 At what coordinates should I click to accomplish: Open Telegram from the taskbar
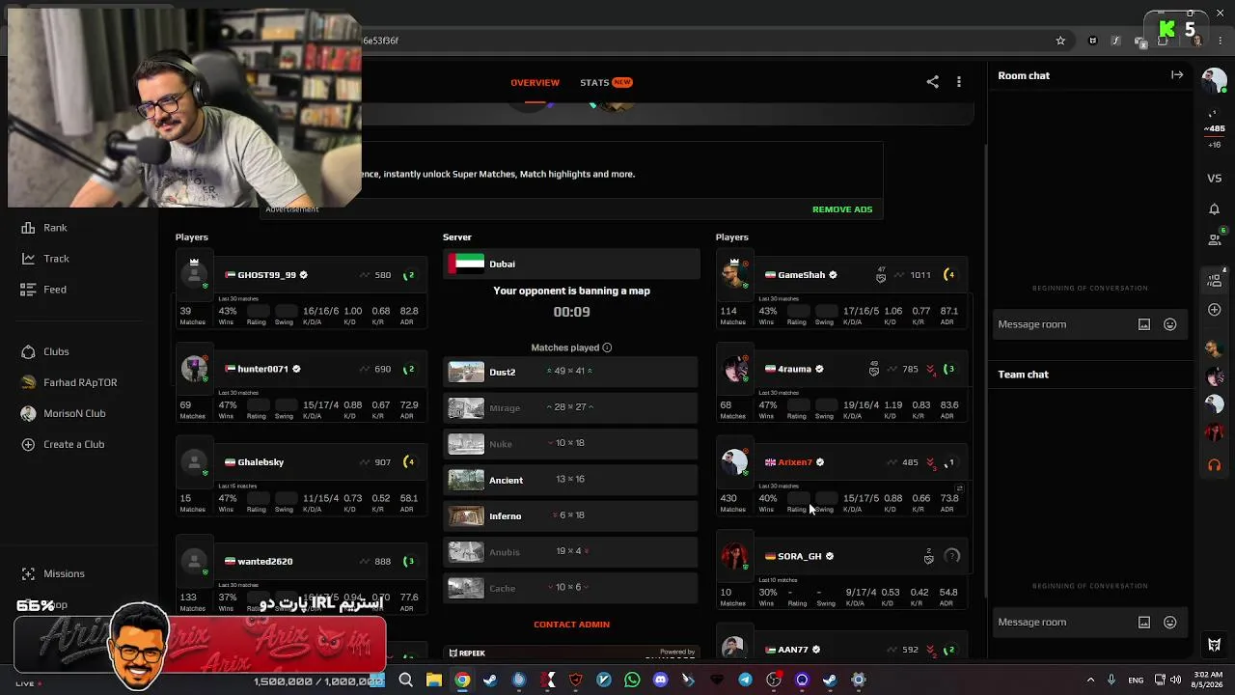pyautogui.click(x=745, y=681)
